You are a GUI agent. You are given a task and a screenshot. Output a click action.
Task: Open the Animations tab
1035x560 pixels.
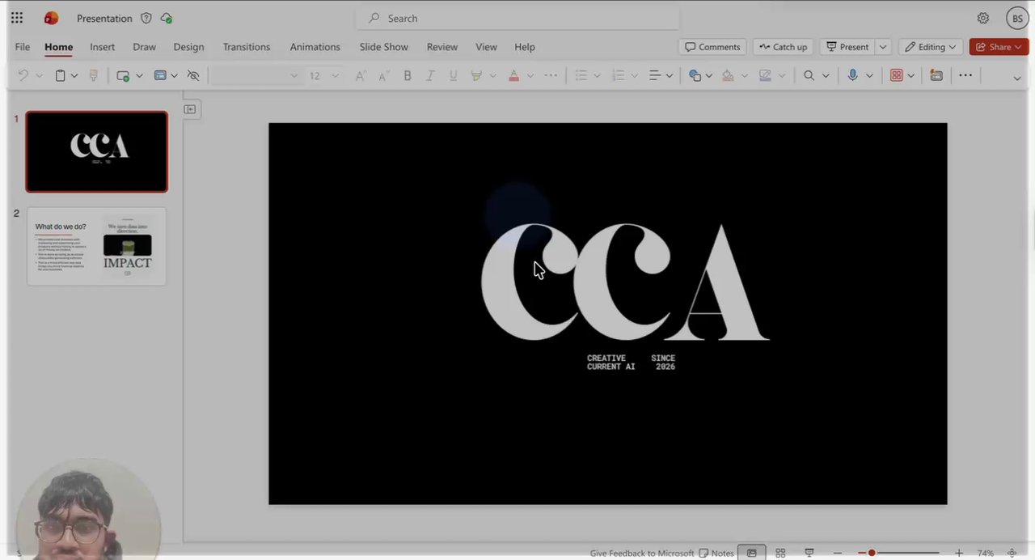point(315,47)
